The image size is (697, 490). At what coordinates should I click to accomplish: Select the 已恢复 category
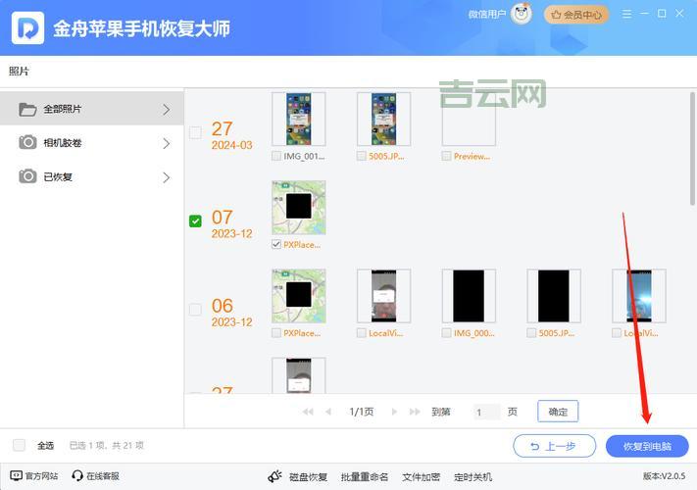pyautogui.click(x=91, y=177)
